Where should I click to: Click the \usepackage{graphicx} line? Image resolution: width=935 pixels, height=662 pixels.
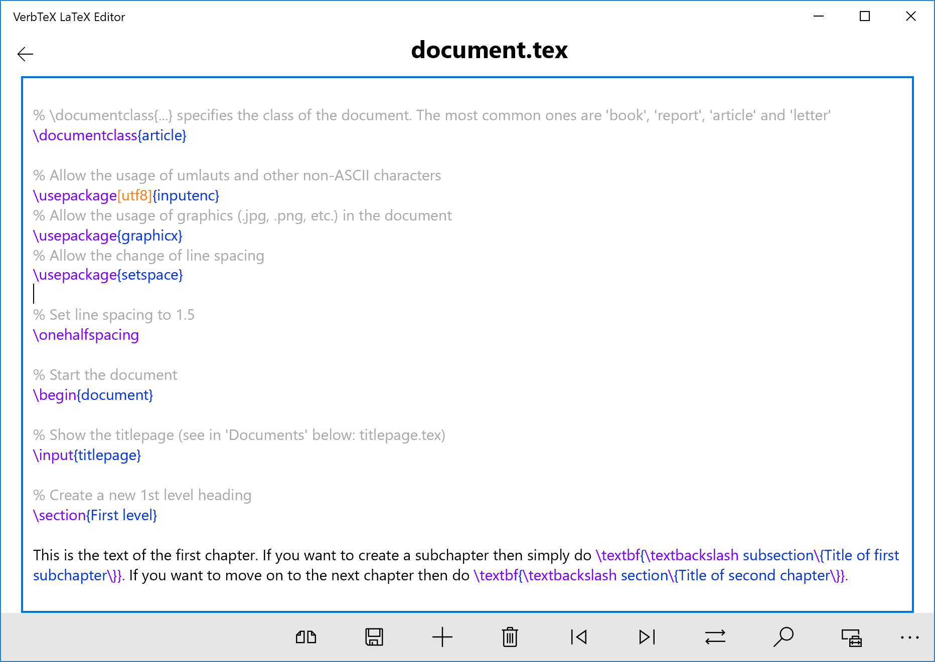107,236
